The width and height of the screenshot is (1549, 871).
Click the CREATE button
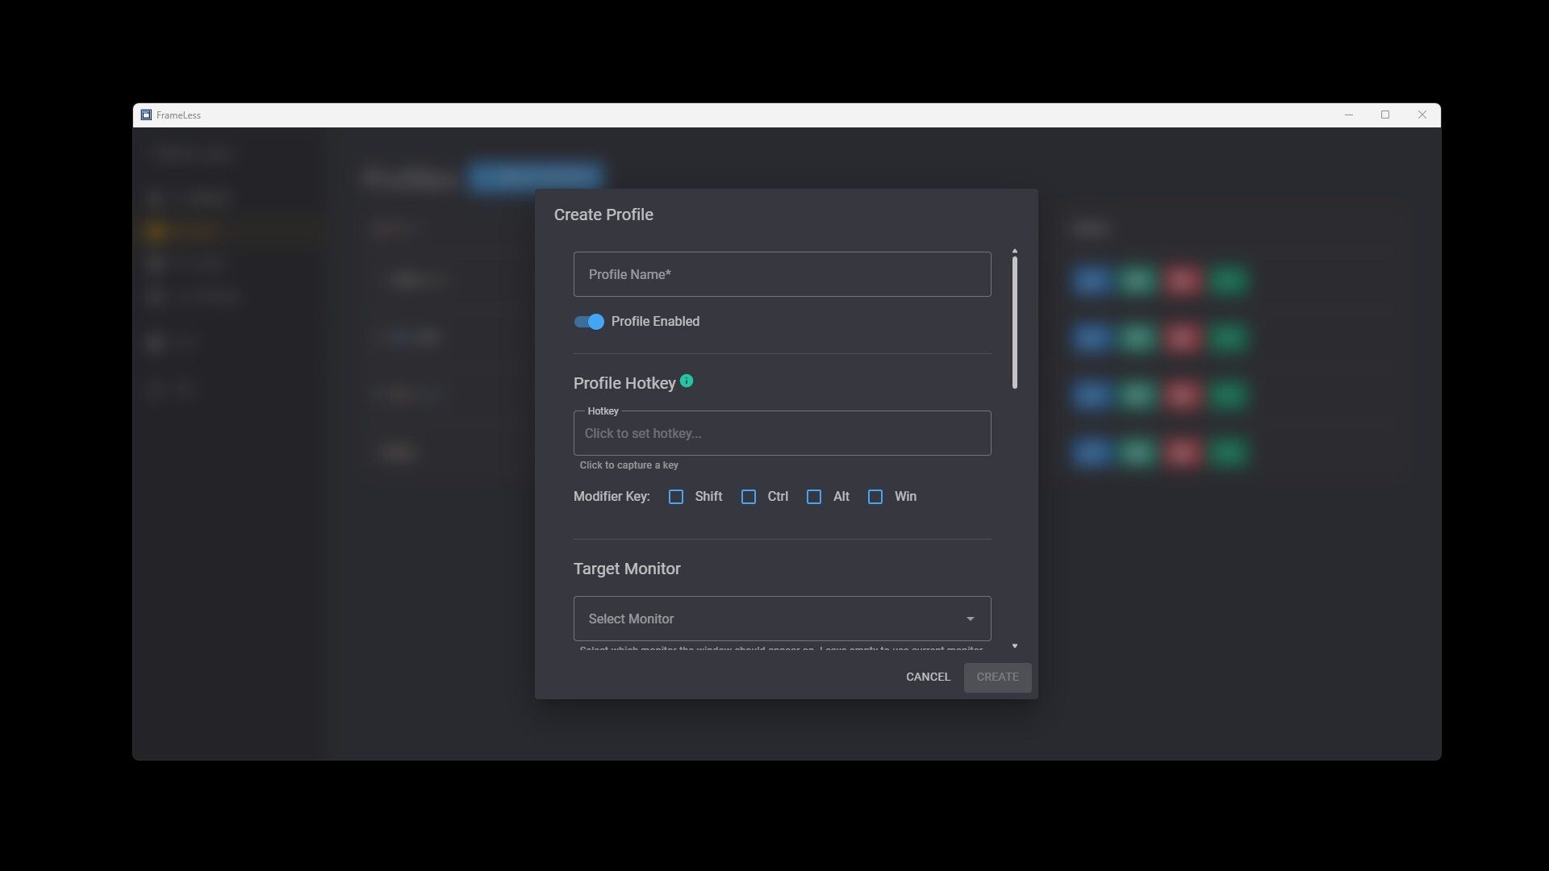(x=997, y=677)
